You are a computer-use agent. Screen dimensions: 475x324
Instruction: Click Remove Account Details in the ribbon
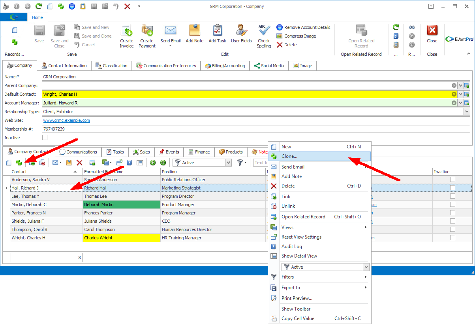[x=303, y=27]
